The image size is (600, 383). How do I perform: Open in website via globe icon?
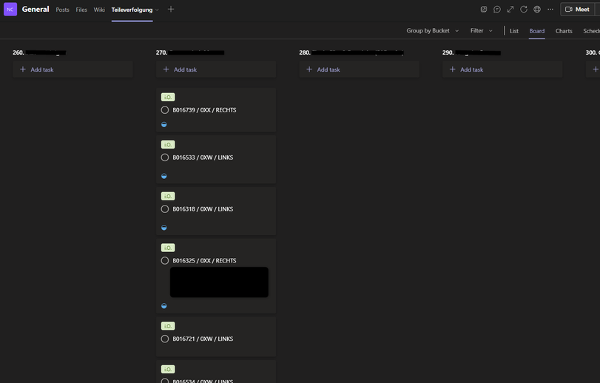point(537,9)
